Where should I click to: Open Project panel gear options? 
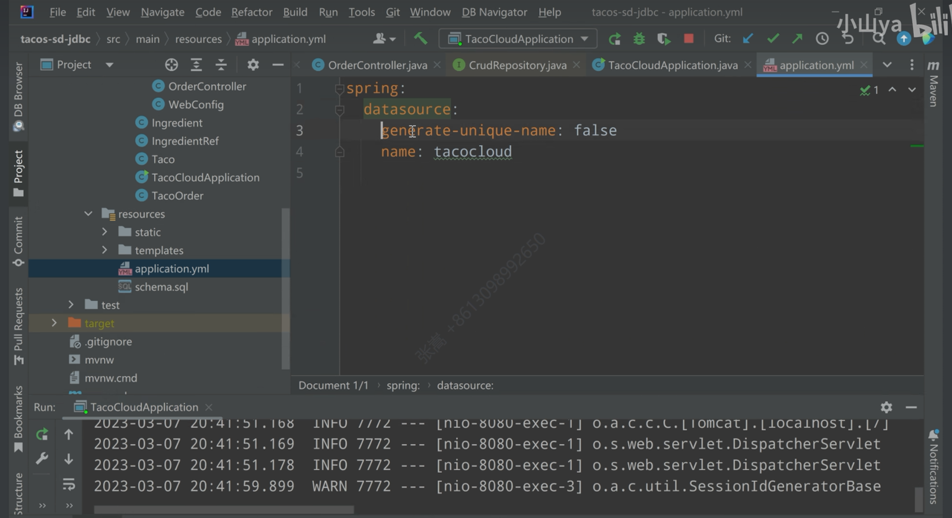[253, 65]
